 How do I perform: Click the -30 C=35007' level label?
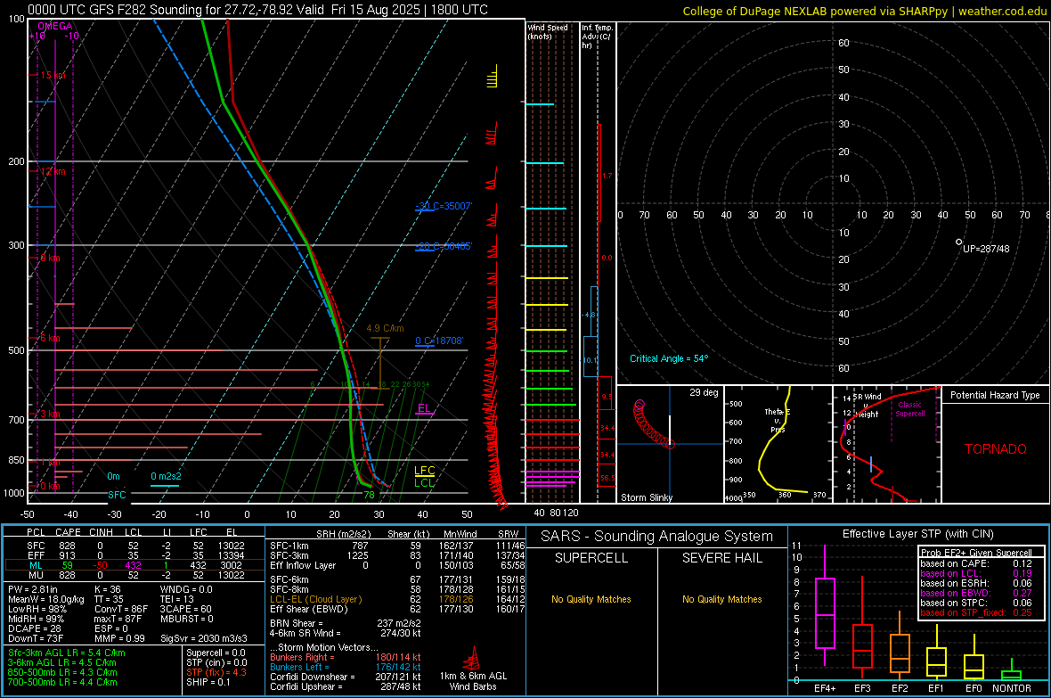[x=444, y=206]
